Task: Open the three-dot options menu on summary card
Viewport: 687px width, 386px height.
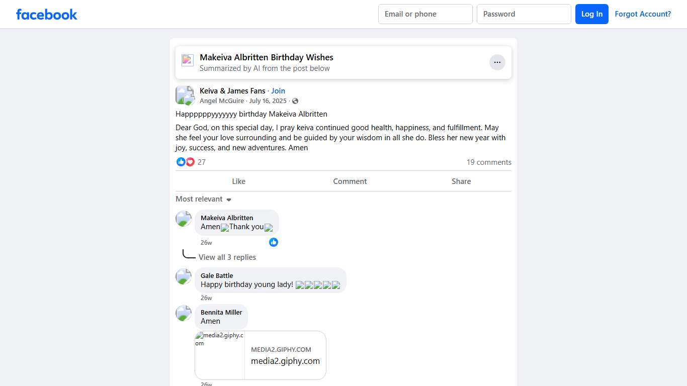Action: [x=497, y=62]
